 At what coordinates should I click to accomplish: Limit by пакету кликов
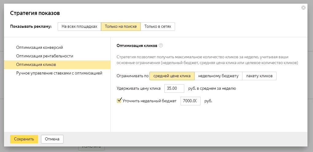(x=259, y=76)
